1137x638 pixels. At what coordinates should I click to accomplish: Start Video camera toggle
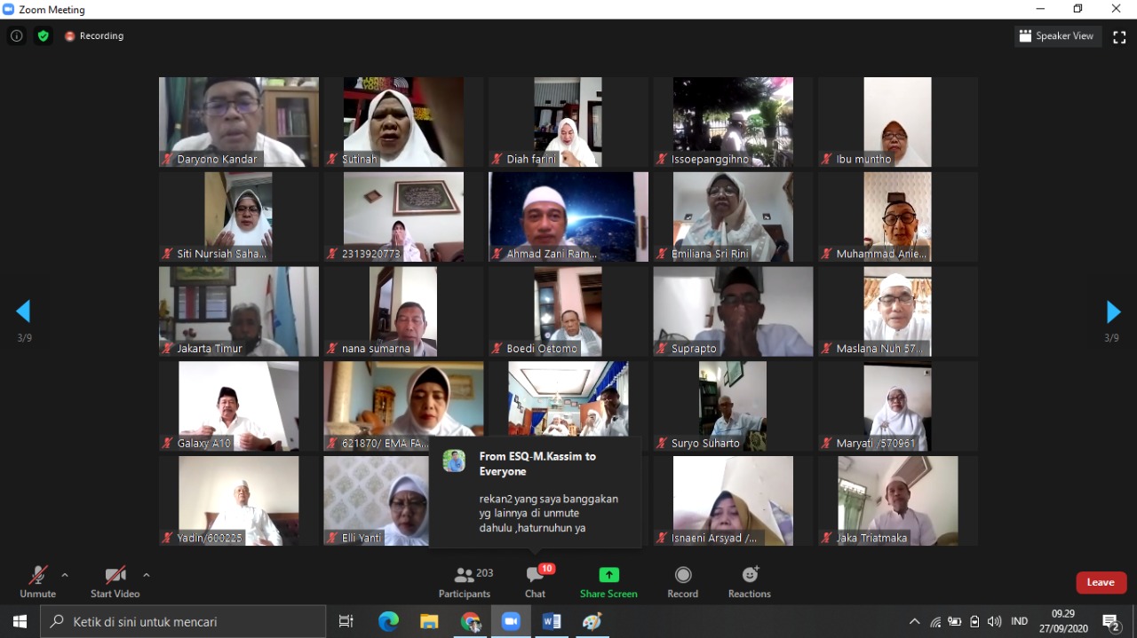115,582
